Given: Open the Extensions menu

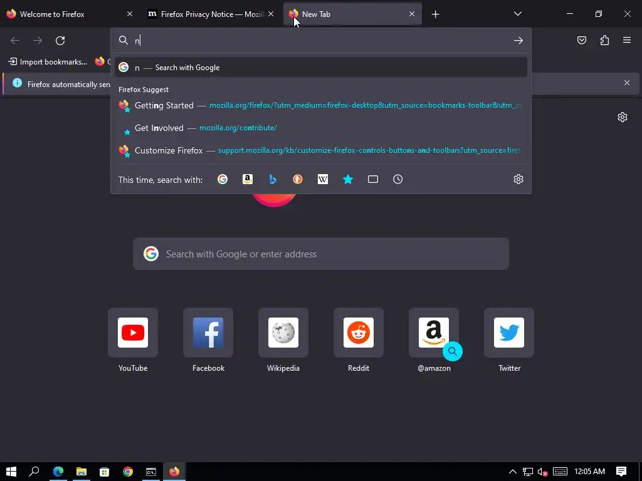Looking at the screenshot, I should (604, 40).
